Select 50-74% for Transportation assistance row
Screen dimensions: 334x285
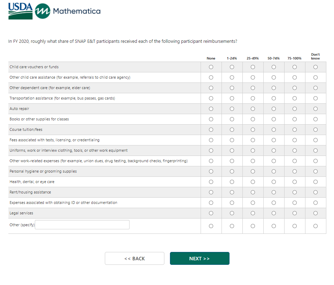pos(274,98)
